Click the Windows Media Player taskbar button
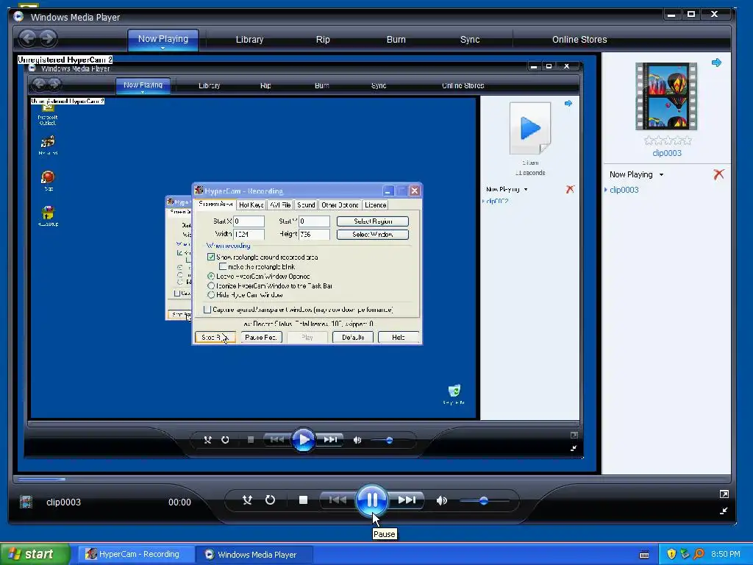Screen dimensions: 753x565 click(x=254, y=555)
